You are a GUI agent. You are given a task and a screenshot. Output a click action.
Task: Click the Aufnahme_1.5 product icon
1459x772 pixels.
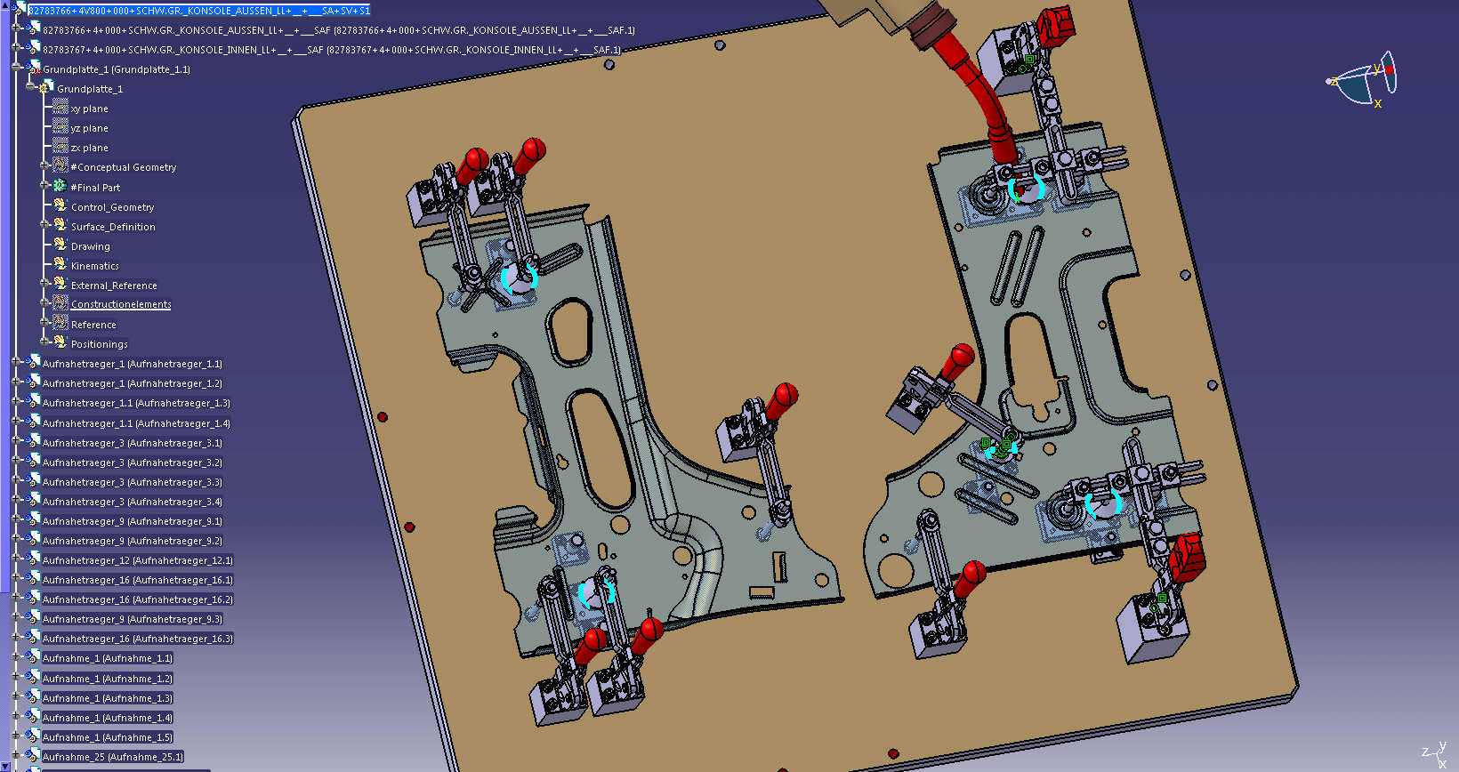(x=32, y=736)
